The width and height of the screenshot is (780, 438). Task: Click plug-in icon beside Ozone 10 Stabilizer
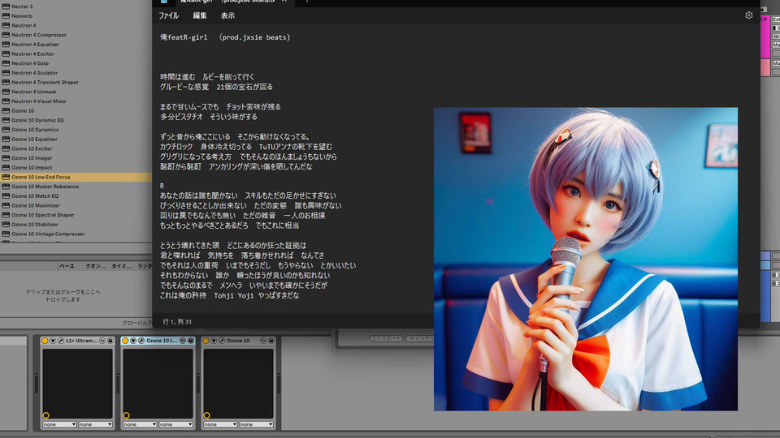(x=6, y=224)
